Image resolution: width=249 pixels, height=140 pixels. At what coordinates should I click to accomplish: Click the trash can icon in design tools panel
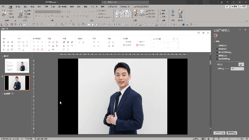point(174,39)
